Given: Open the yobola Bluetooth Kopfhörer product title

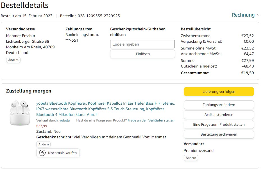Looking at the screenshot, I should point(105,109).
